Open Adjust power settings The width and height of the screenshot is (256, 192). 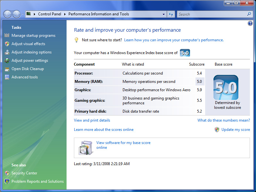pos(30,60)
